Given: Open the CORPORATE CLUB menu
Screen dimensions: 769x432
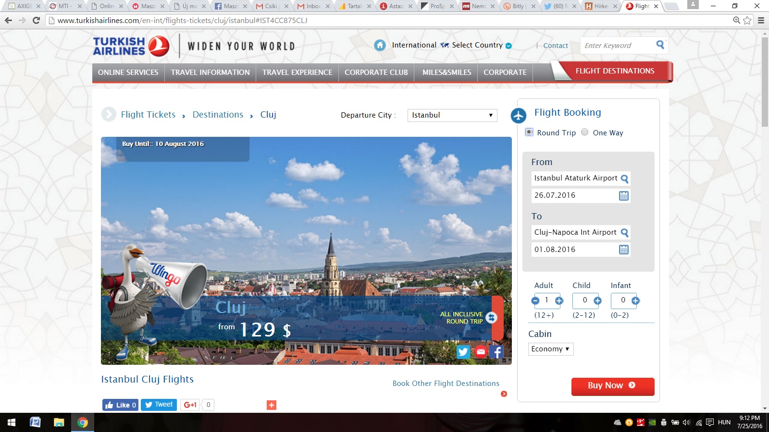Looking at the screenshot, I should point(376,72).
